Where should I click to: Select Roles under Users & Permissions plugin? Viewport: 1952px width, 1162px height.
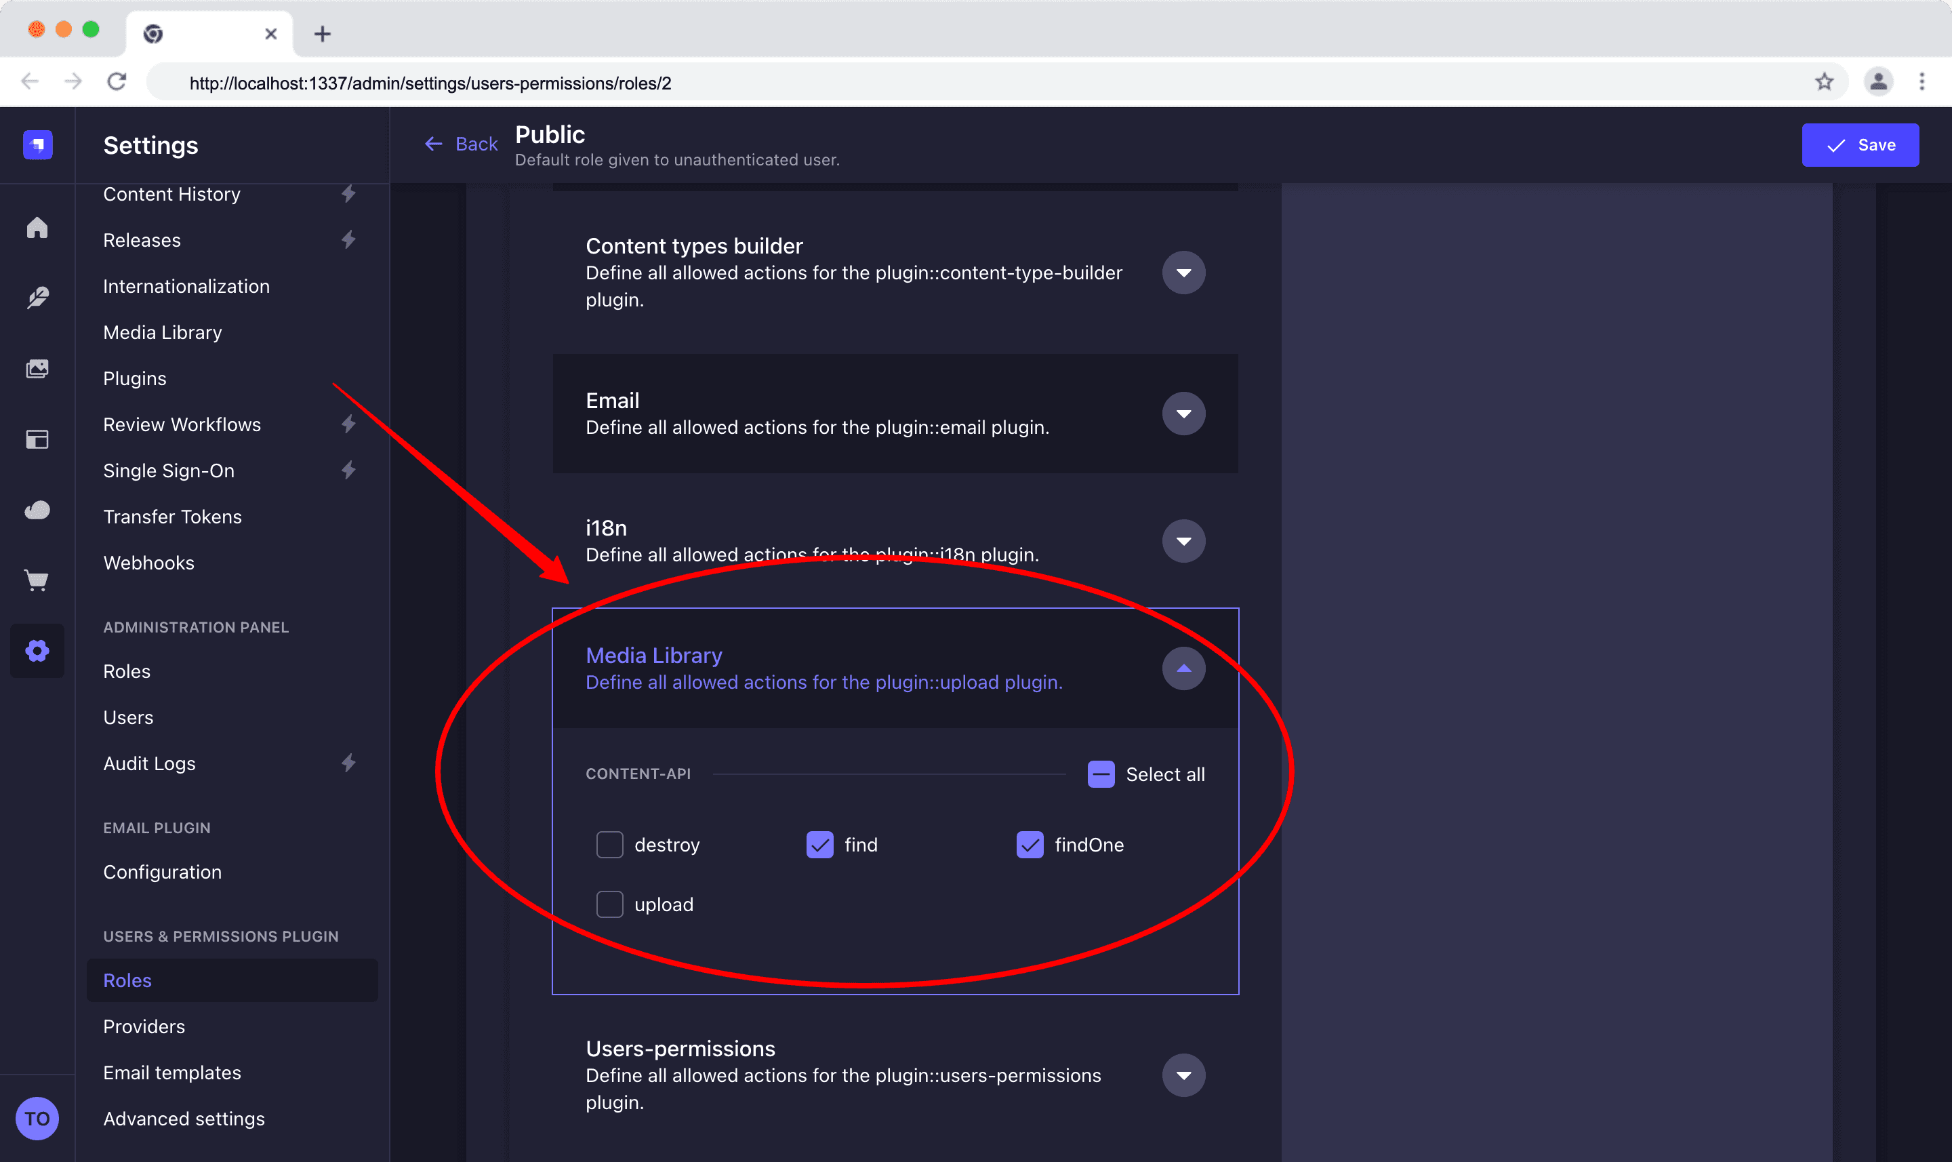(x=232, y=980)
